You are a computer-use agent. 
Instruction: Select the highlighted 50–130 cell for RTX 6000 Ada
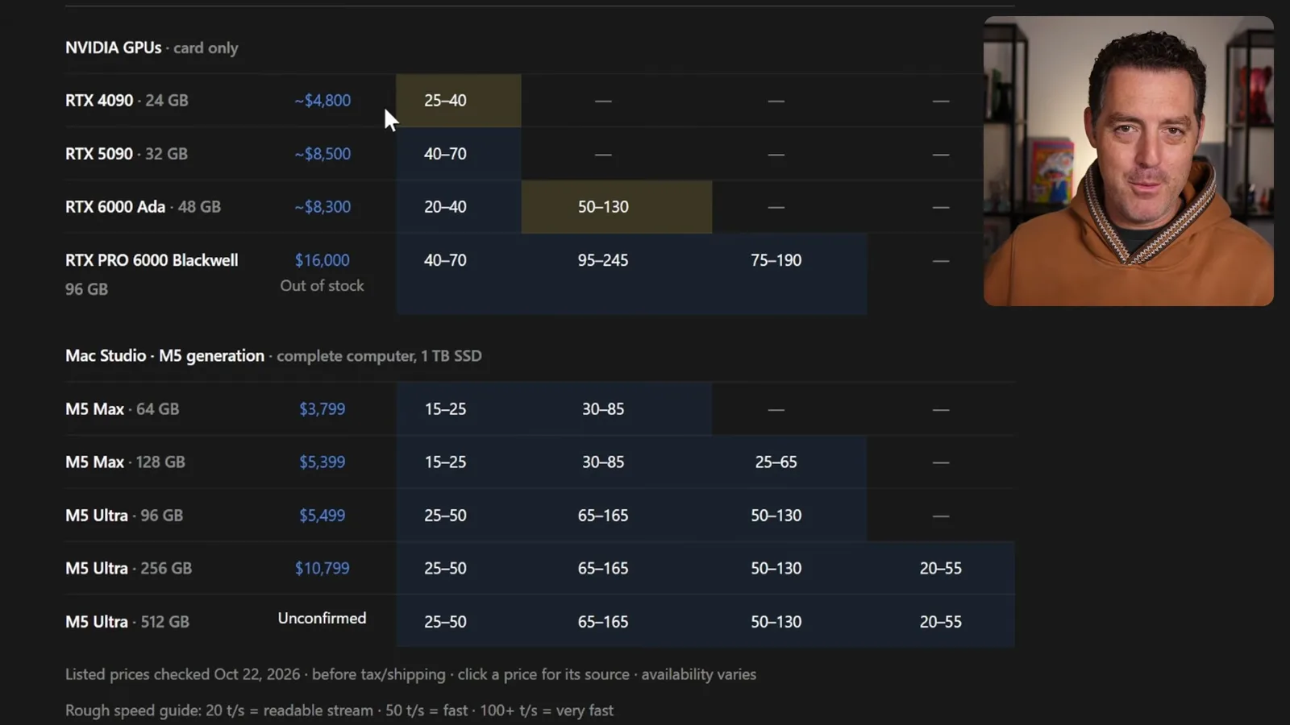pos(617,207)
